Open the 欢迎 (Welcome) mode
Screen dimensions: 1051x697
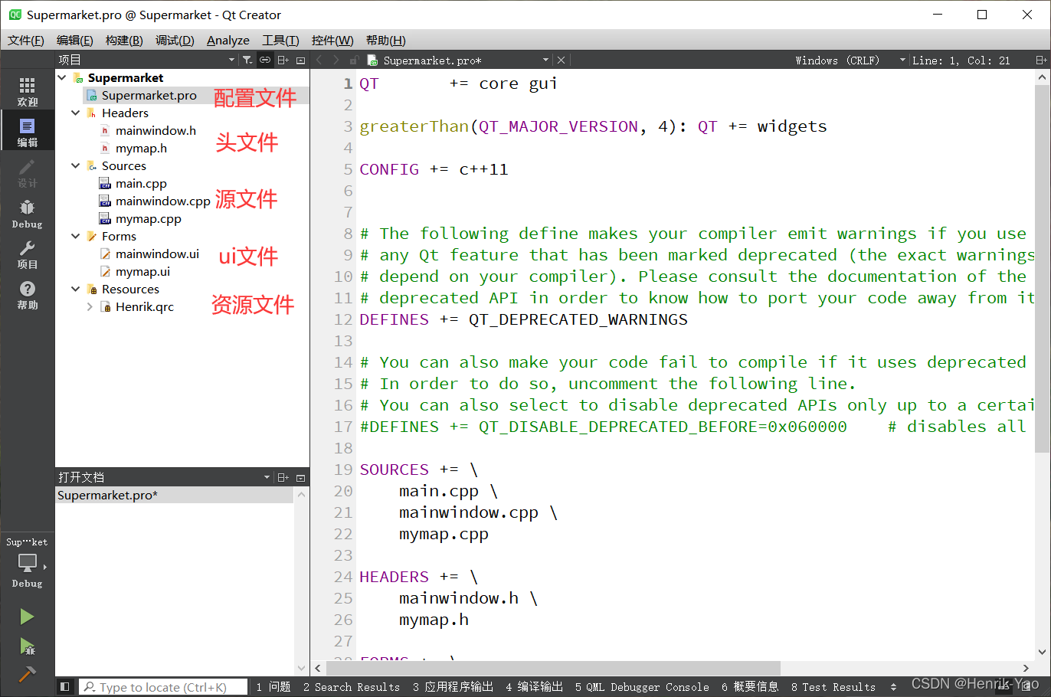pos(27,91)
